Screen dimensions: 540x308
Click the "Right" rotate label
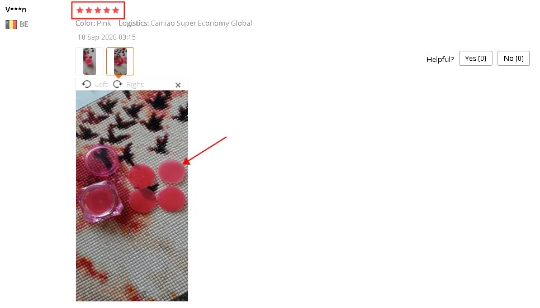135,85
